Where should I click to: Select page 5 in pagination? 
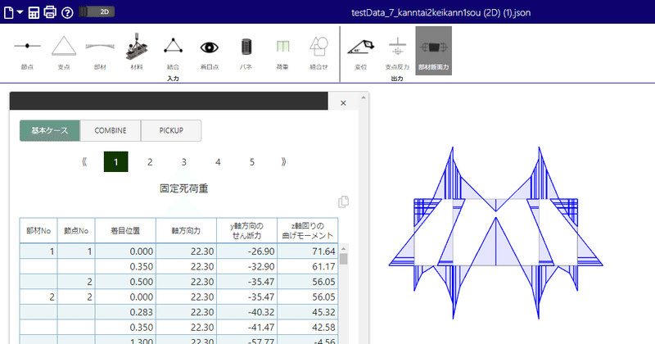click(252, 161)
